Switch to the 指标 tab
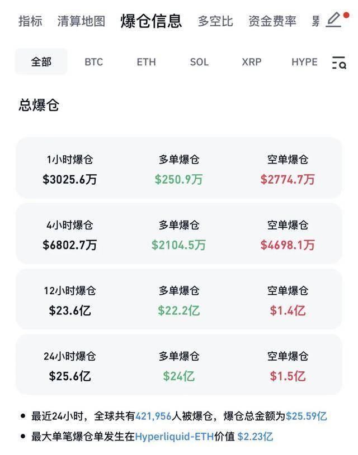358x455 pixels. coord(30,21)
